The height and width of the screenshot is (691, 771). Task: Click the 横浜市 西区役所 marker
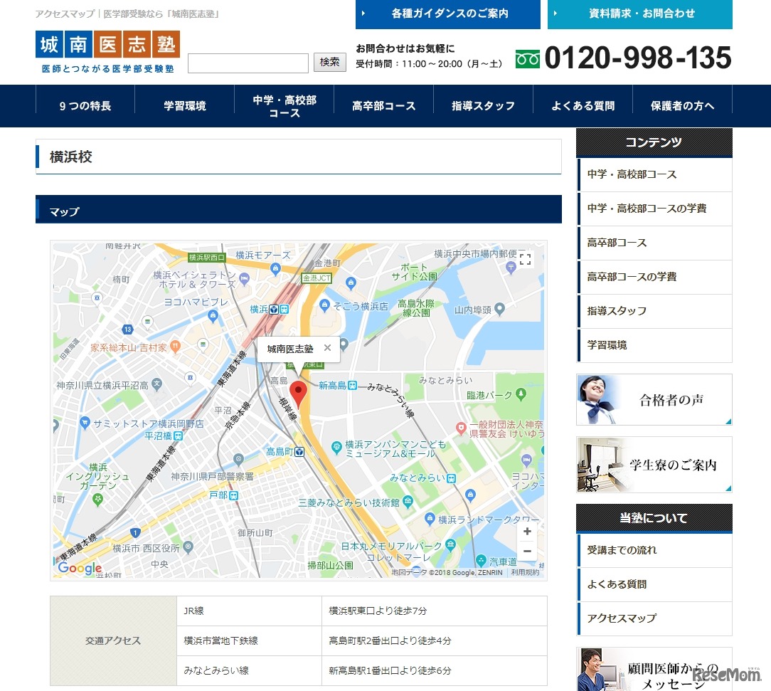pyautogui.click(x=188, y=547)
